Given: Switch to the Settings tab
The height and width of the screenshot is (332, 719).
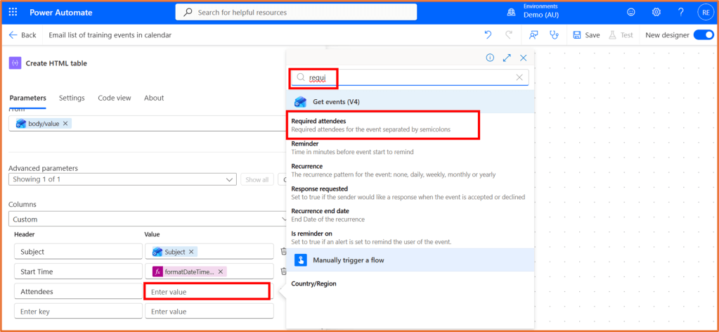Looking at the screenshot, I should click(72, 98).
